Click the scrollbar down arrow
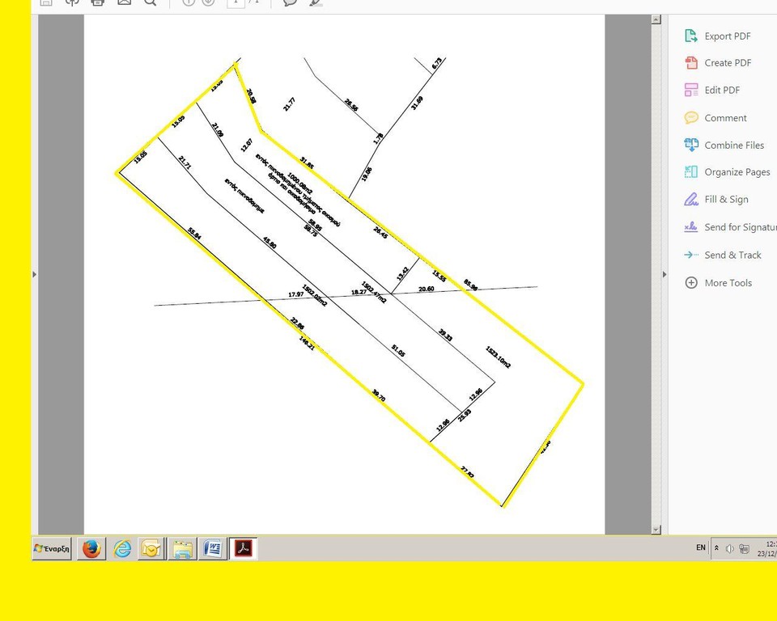 (x=656, y=530)
